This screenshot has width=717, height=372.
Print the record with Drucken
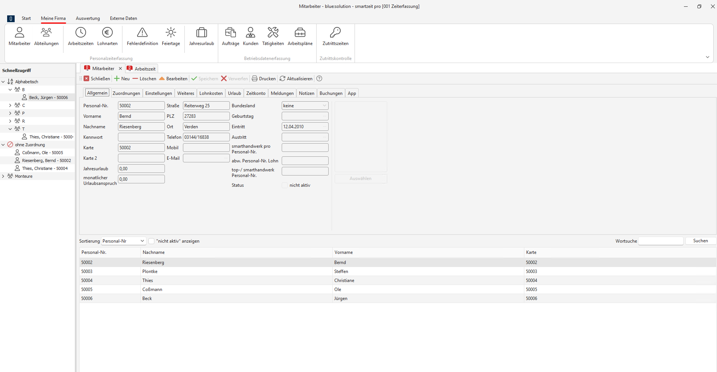[x=264, y=79]
